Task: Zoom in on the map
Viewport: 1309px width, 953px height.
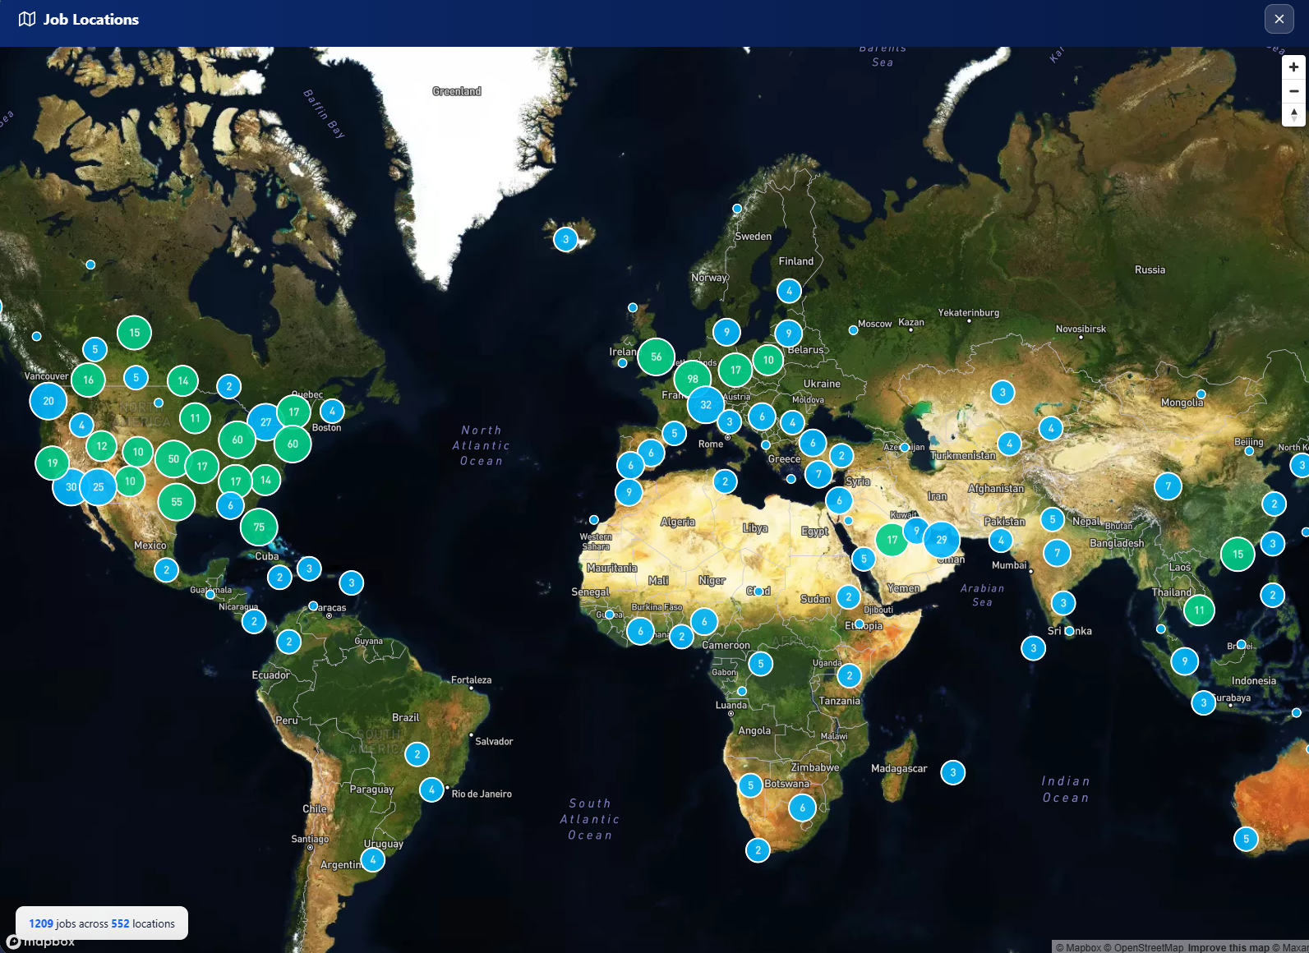Action: pos(1293,67)
